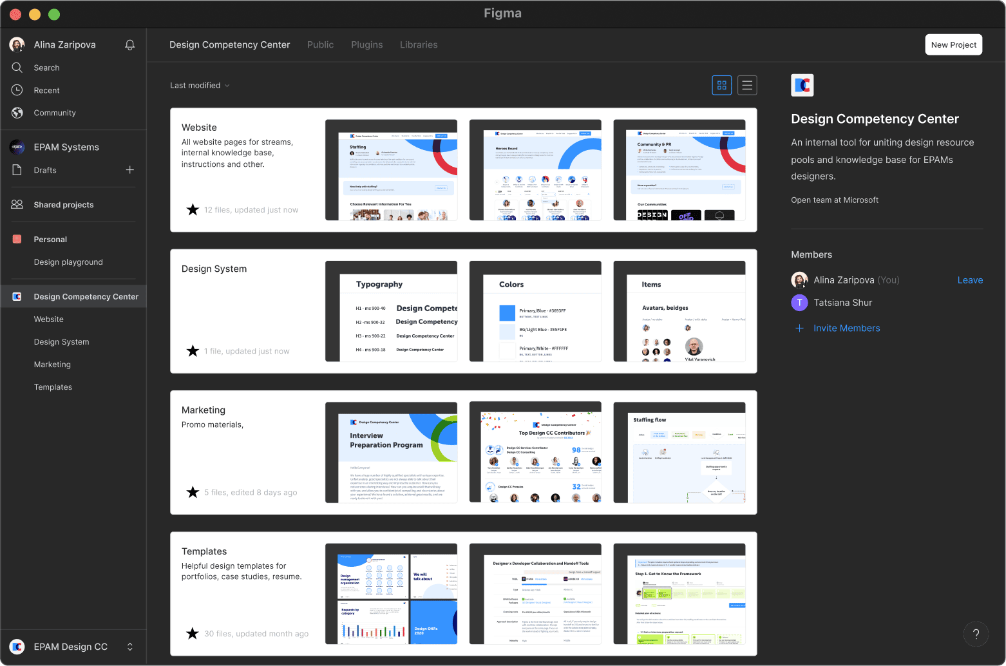Click Alina Zaripova's member avatar

(x=799, y=280)
